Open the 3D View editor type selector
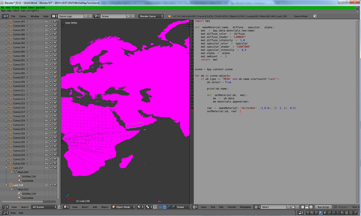361x216 pixels. pos(66,207)
